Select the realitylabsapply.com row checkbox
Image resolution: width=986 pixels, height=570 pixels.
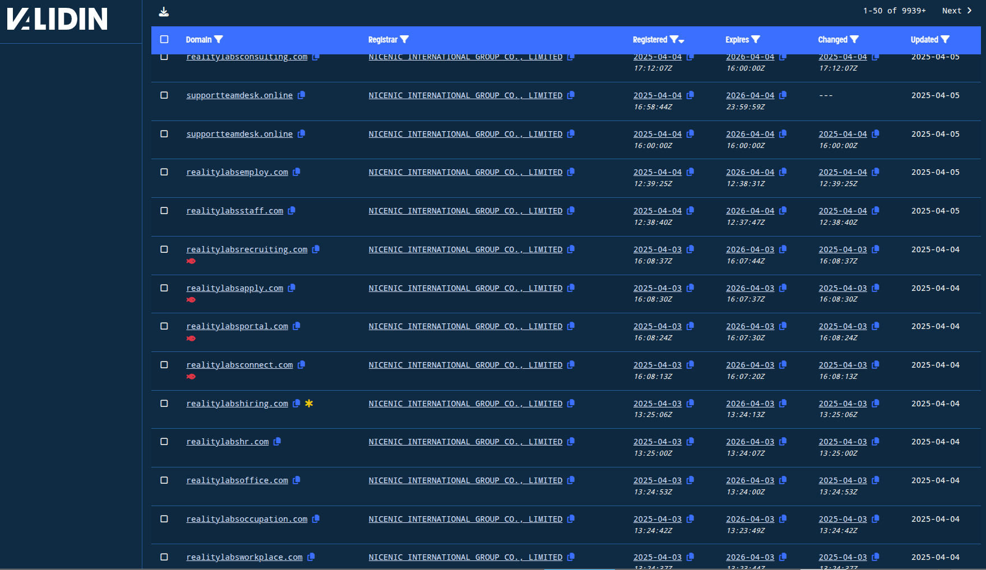(x=164, y=288)
